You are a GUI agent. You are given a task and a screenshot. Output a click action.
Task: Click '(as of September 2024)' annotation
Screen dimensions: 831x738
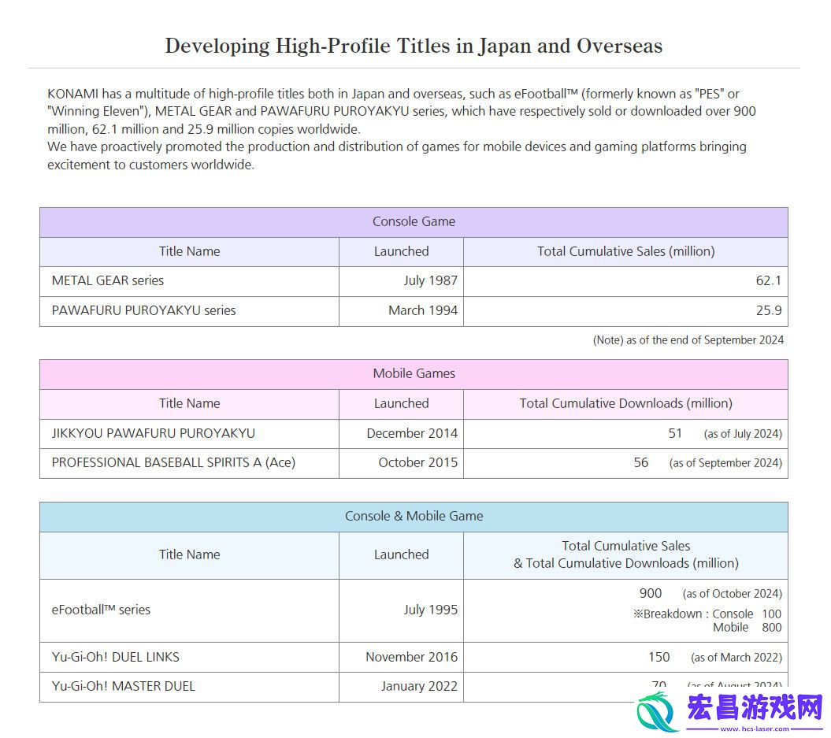coord(725,463)
